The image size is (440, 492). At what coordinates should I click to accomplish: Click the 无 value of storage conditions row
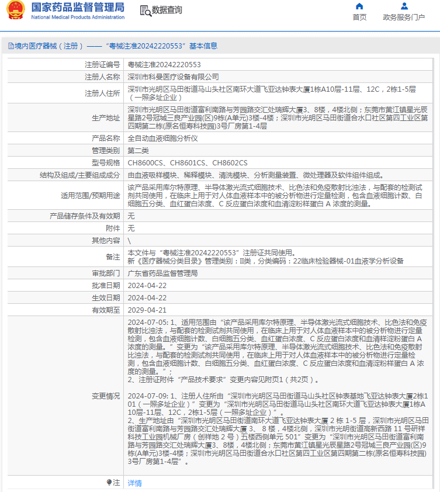click(131, 216)
